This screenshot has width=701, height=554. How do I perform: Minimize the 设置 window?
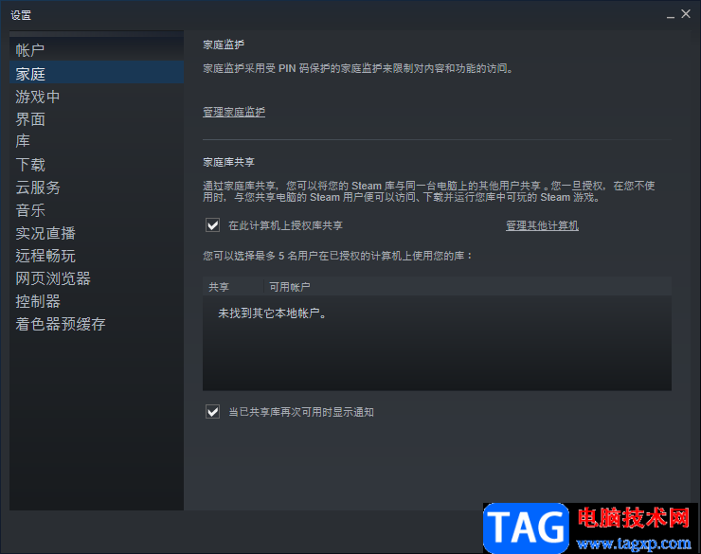click(x=670, y=15)
